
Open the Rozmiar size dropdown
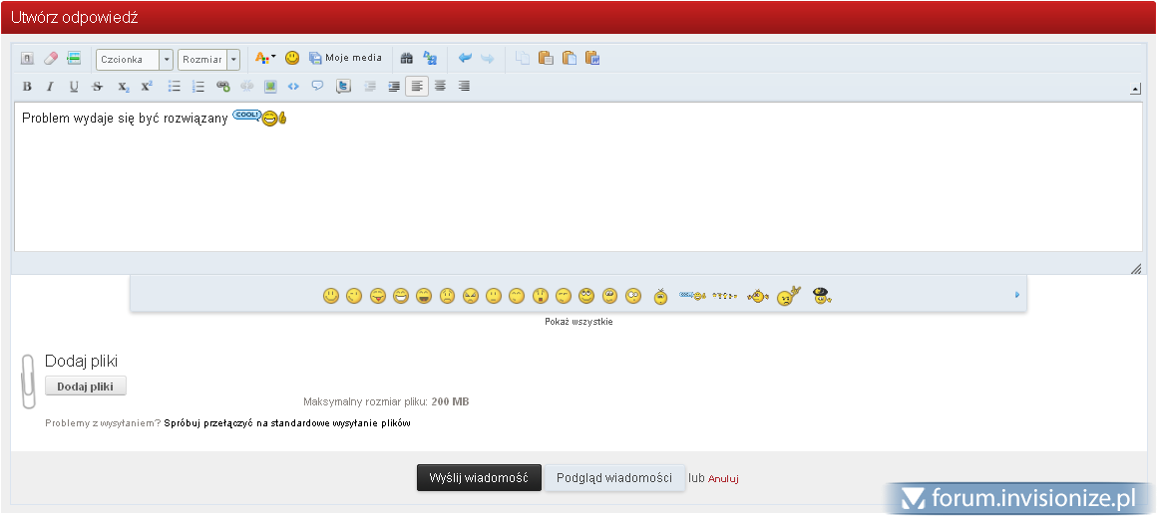[208, 59]
